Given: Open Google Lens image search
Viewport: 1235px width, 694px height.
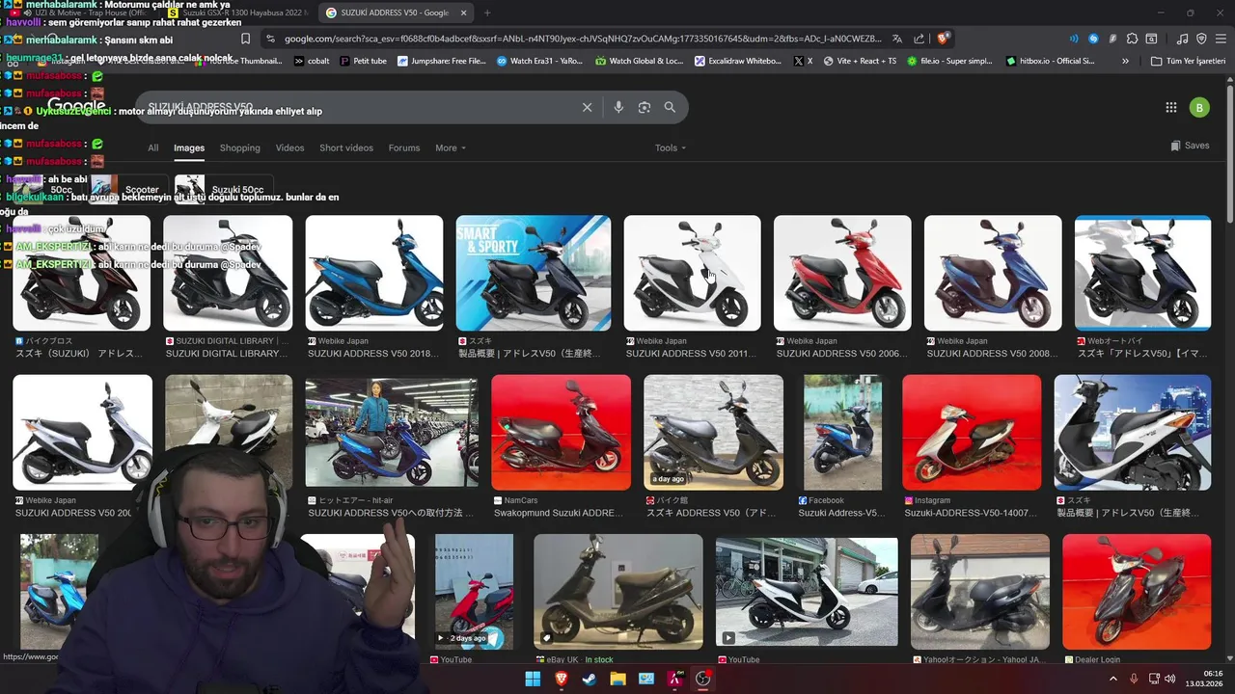Looking at the screenshot, I should click(x=645, y=107).
